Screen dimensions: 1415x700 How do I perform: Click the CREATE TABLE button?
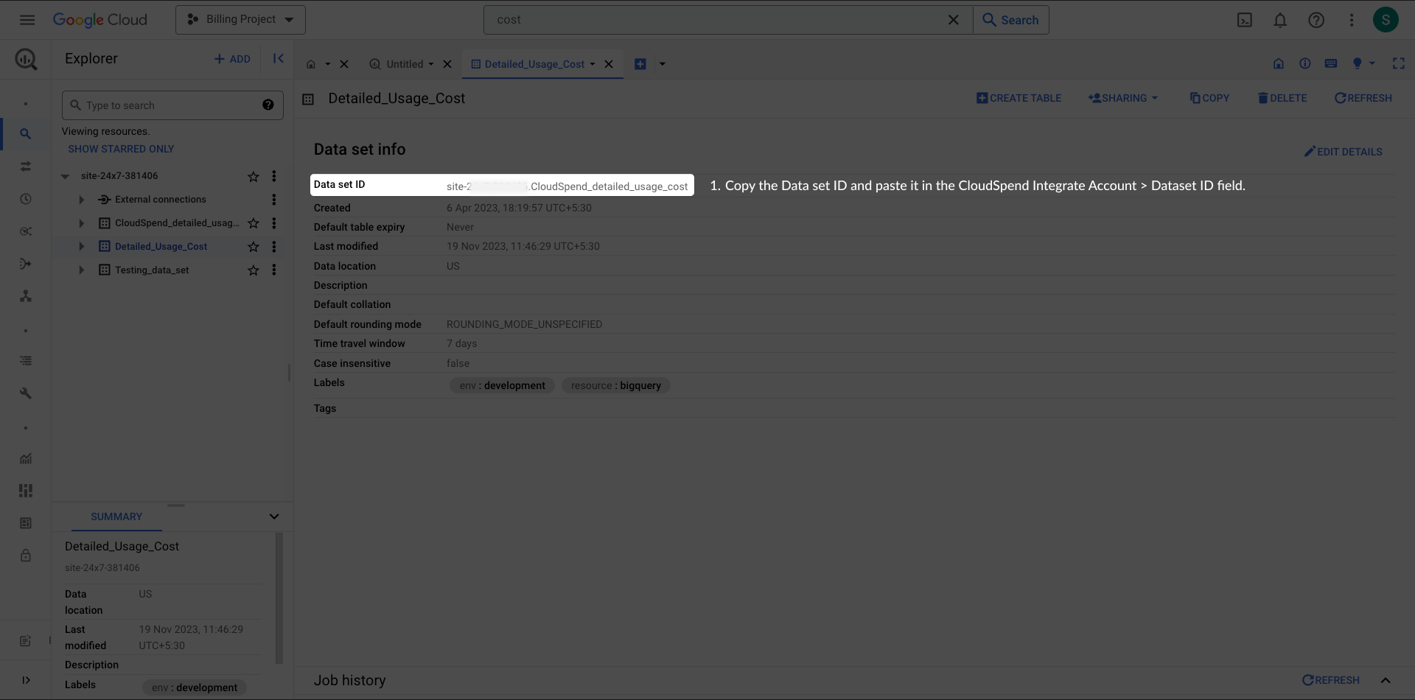coord(1019,97)
